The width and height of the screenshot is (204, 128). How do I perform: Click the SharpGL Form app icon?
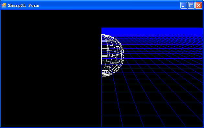point(4,5)
